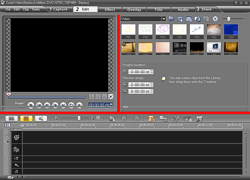The width and height of the screenshot is (250, 180).
Task: Go to the Capture step
Action: click(x=58, y=9)
